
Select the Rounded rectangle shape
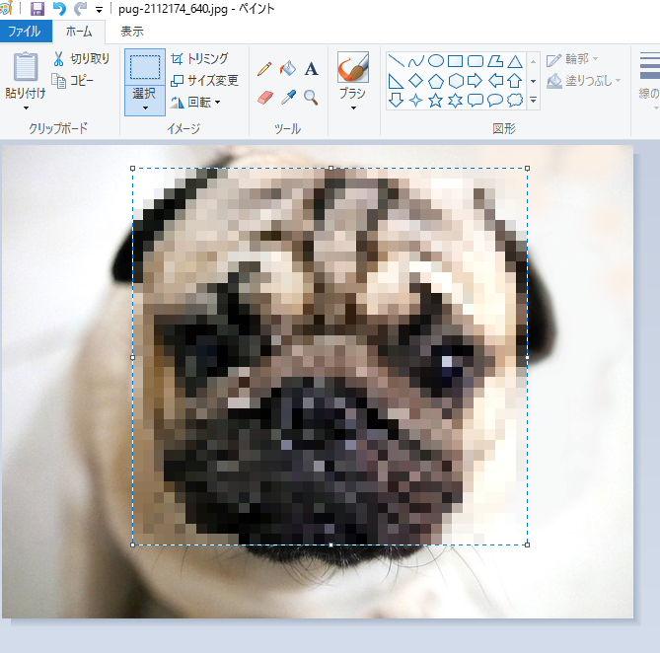476,61
